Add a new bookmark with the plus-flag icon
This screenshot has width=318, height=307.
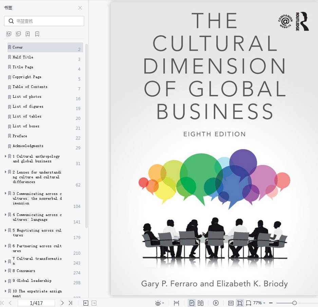coord(27,34)
